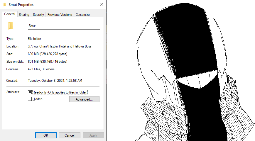
Task: Click the size value 600 MB
Action: [48, 54]
